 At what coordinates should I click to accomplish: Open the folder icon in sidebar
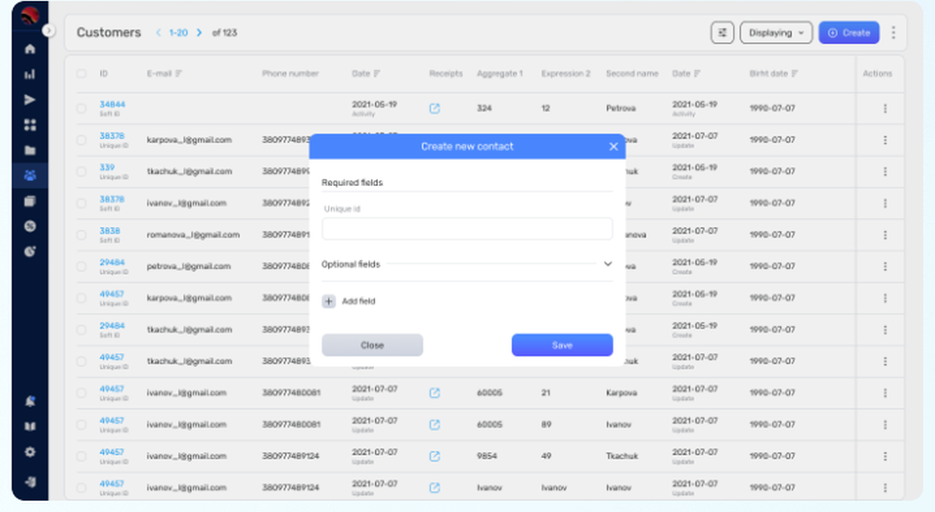[x=30, y=150]
